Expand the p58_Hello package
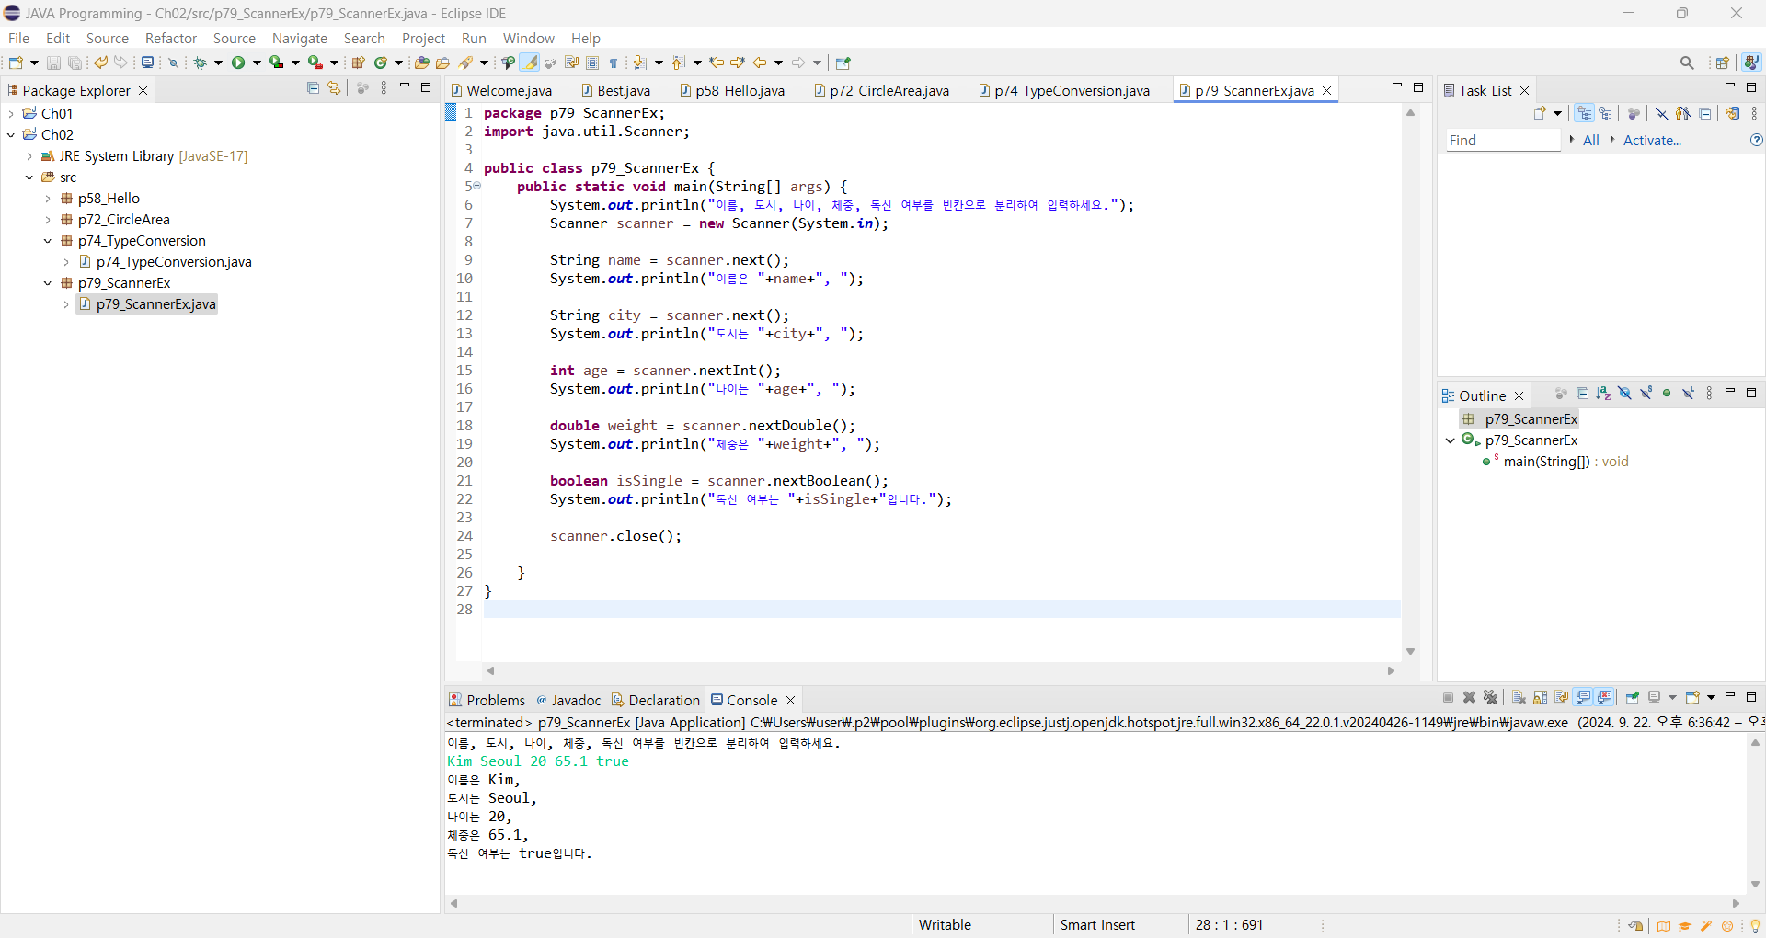Screen dimensions: 1766x938 click(x=48, y=199)
